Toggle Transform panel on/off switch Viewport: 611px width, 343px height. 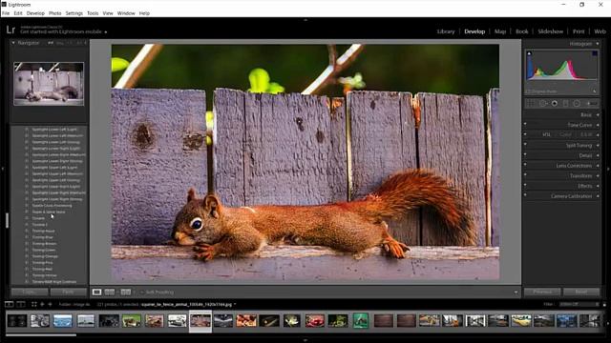click(525, 174)
